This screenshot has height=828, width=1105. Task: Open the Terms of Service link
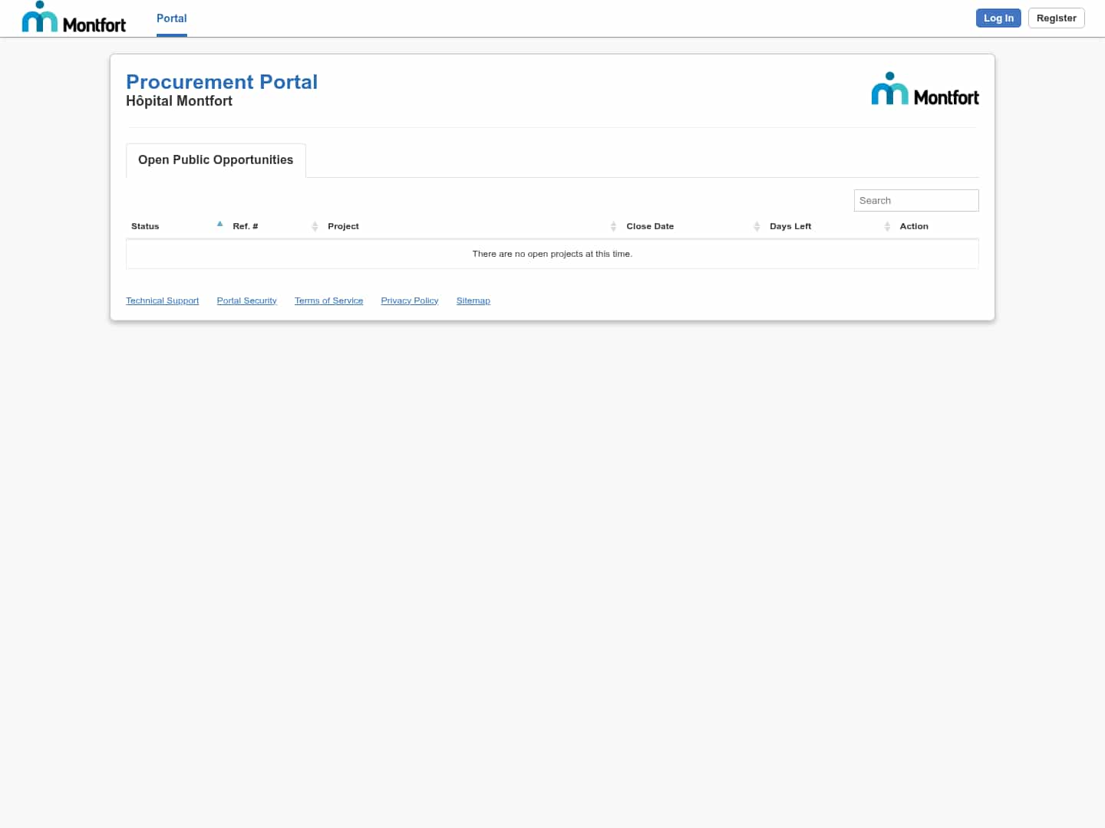click(x=328, y=301)
